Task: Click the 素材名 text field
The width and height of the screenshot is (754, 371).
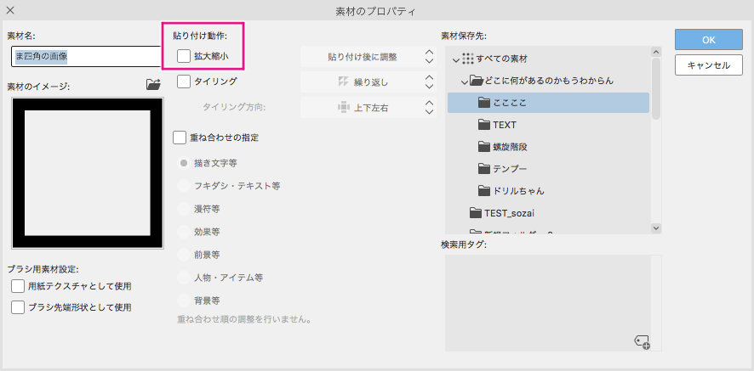Action: click(x=86, y=56)
